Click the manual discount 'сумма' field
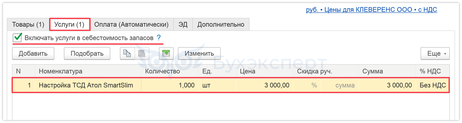Image resolution: width=462 pixels, height=123 pixels. [x=340, y=86]
